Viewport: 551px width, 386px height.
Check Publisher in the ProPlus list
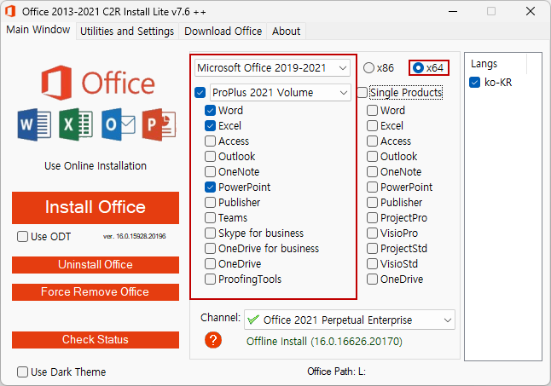click(210, 203)
